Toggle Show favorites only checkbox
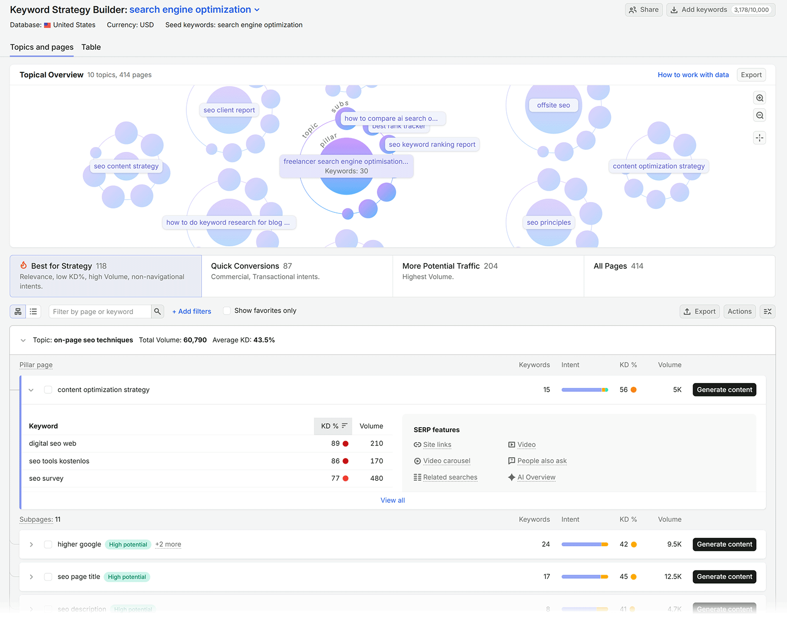Image resolution: width=787 pixels, height=617 pixels. [x=227, y=311]
